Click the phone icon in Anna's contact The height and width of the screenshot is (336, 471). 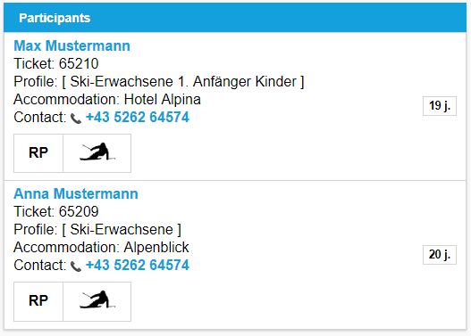tap(76, 266)
